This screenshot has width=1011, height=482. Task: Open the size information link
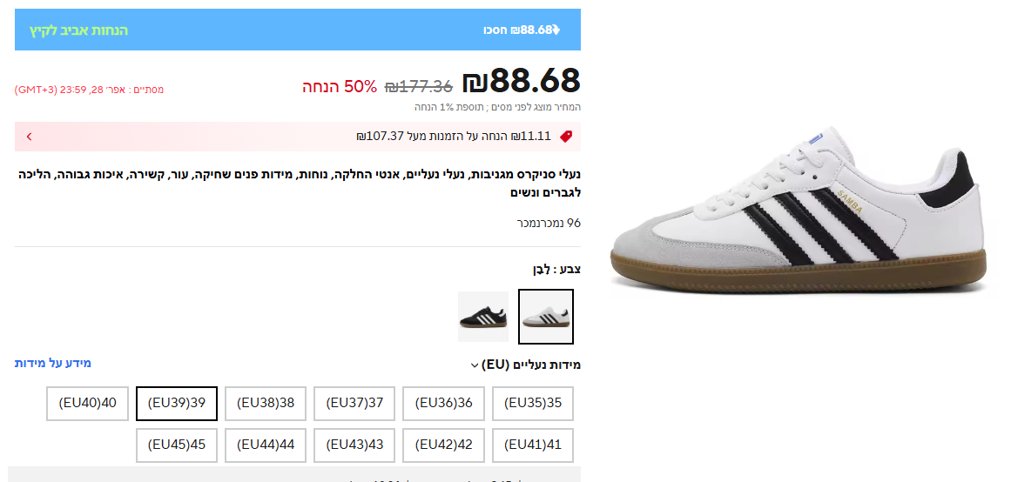[x=53, y=363]
